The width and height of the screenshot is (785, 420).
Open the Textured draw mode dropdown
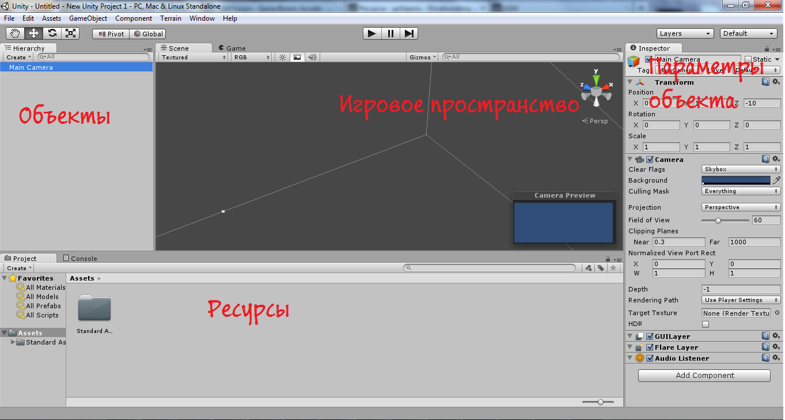[x=194, y=57]
